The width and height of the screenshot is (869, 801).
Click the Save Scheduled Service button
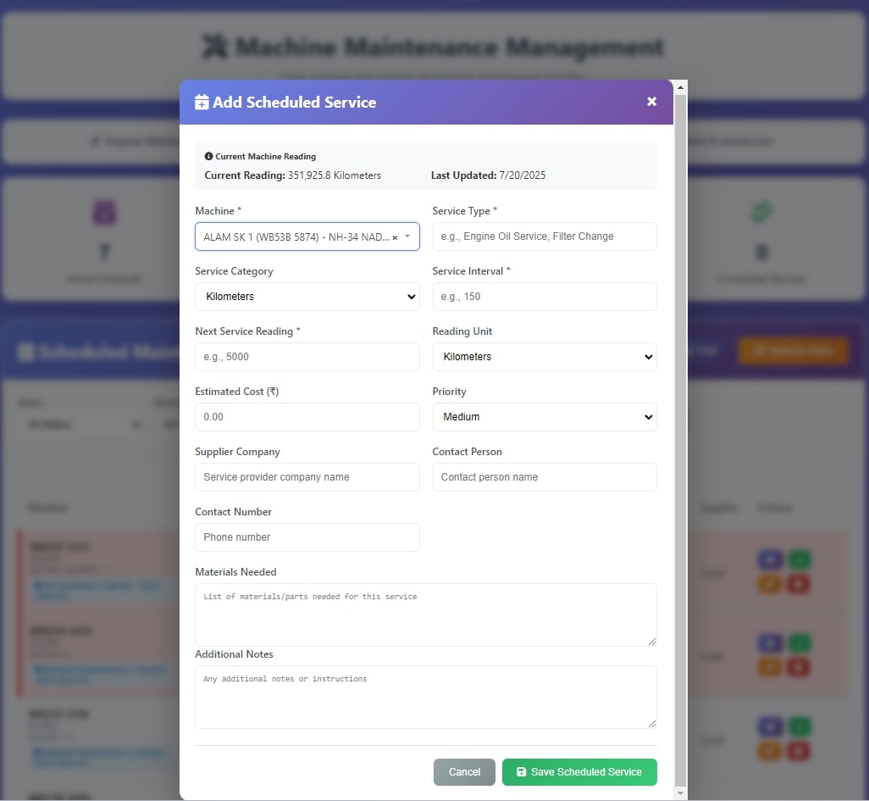point(579,772)
